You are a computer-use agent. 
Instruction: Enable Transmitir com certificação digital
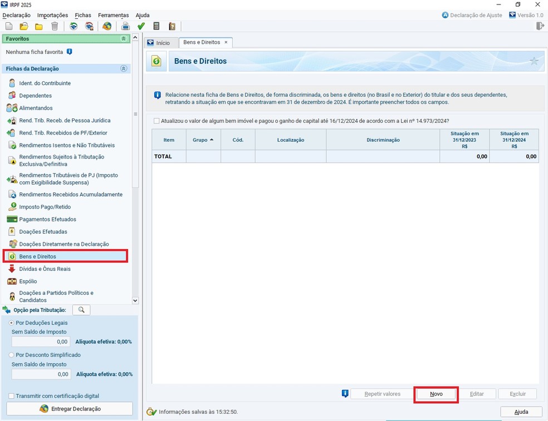(12, 396)
